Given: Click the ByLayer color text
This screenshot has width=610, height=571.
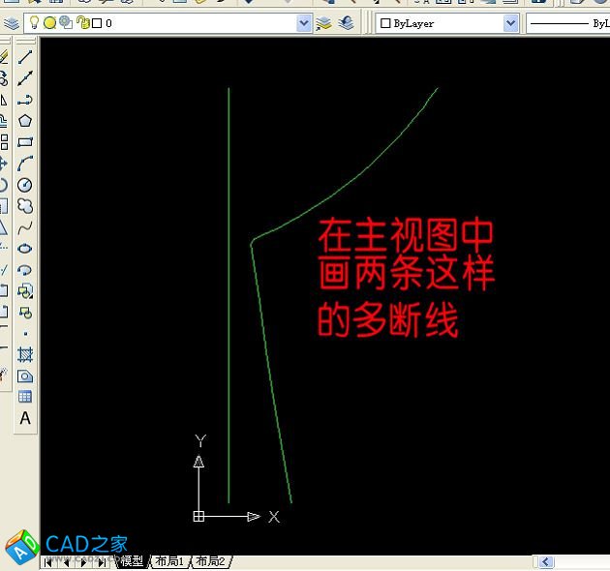Looking at the screenshot, I should (x=413, y=24).
